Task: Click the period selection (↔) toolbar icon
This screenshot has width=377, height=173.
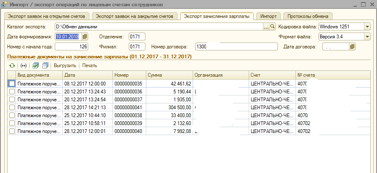Action: (x=23, y=65)
